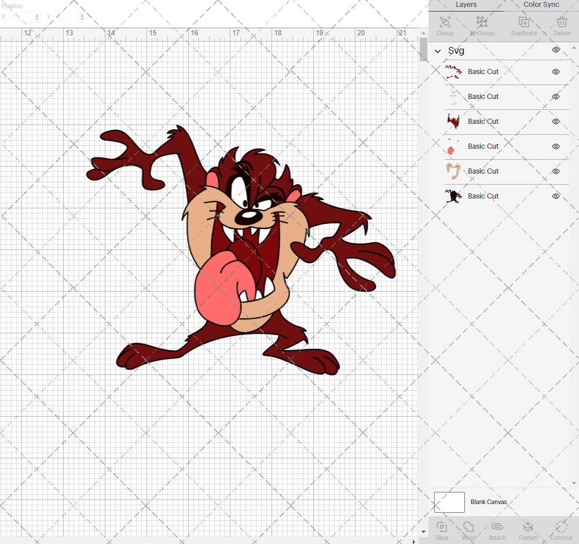Duplicate the selection using the Duplicate icon

click(525, 23)
